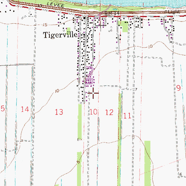186x186 pixels.
Task: Click the red section number 13
Action: click(x=59, y=112)
